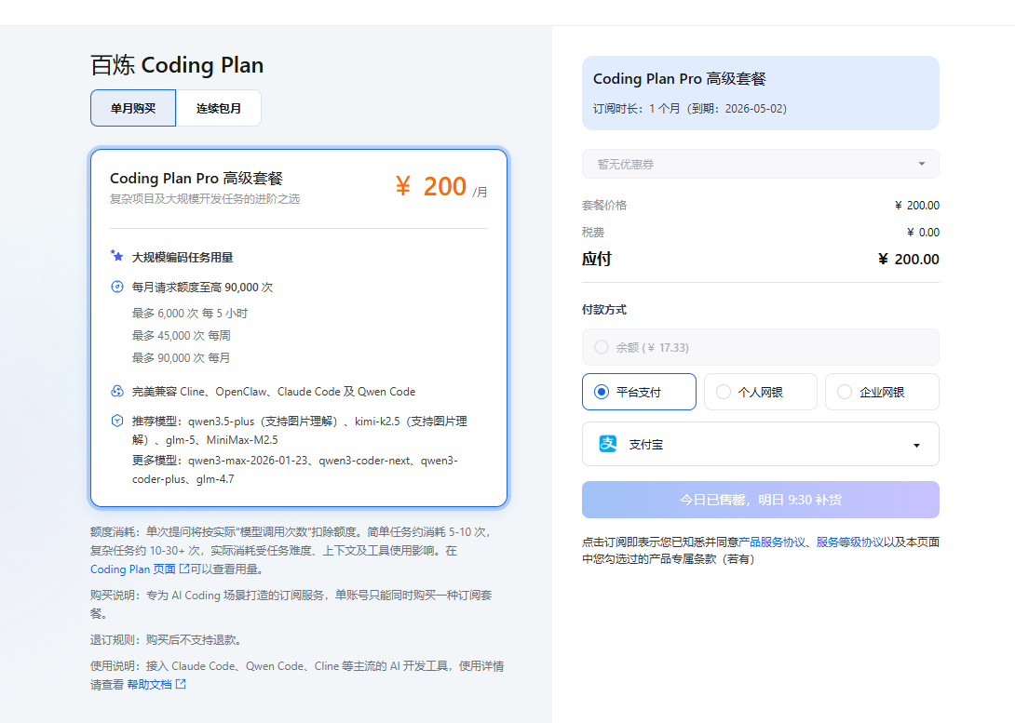Open the Coding Plan 页面 link
Image resolution: width=1015 pixels, height=723 pixels.
pos(133,569)
